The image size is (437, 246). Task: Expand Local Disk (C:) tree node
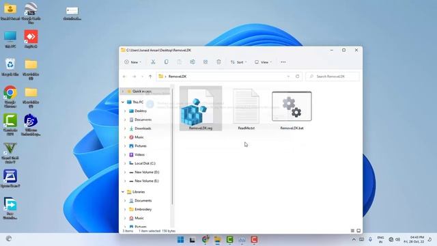tap(125, 163)
